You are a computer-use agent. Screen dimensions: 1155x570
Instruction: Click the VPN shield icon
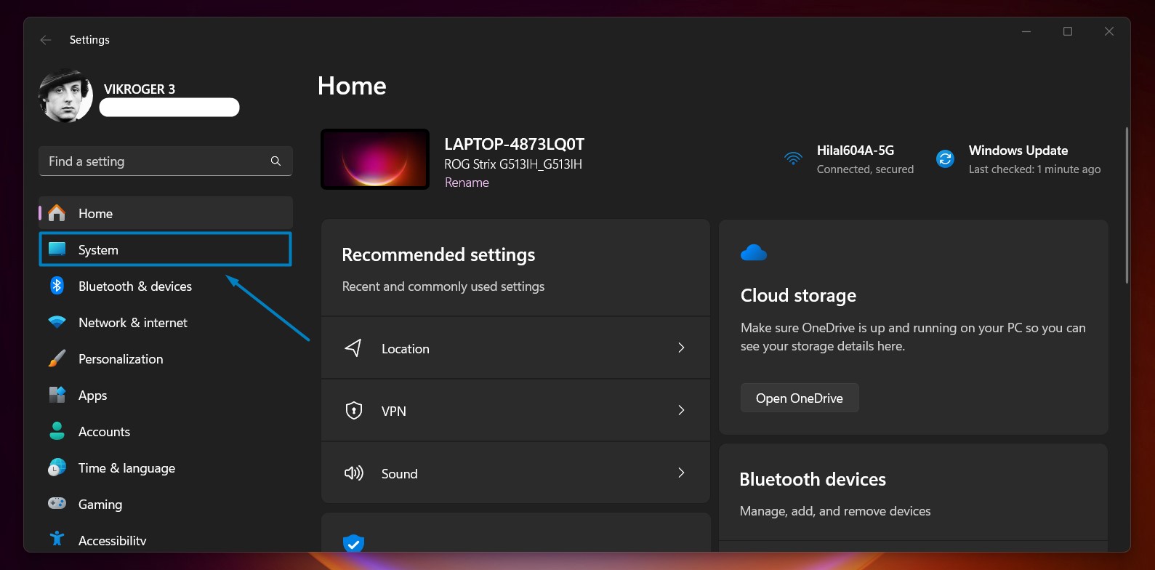point(353,410)
